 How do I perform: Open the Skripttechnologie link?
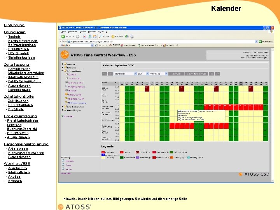tap(21, 58)
